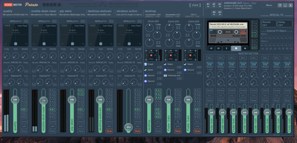Open the A3 hardware out device list
This screenshot has width=297, height=143.
point(220,5)
